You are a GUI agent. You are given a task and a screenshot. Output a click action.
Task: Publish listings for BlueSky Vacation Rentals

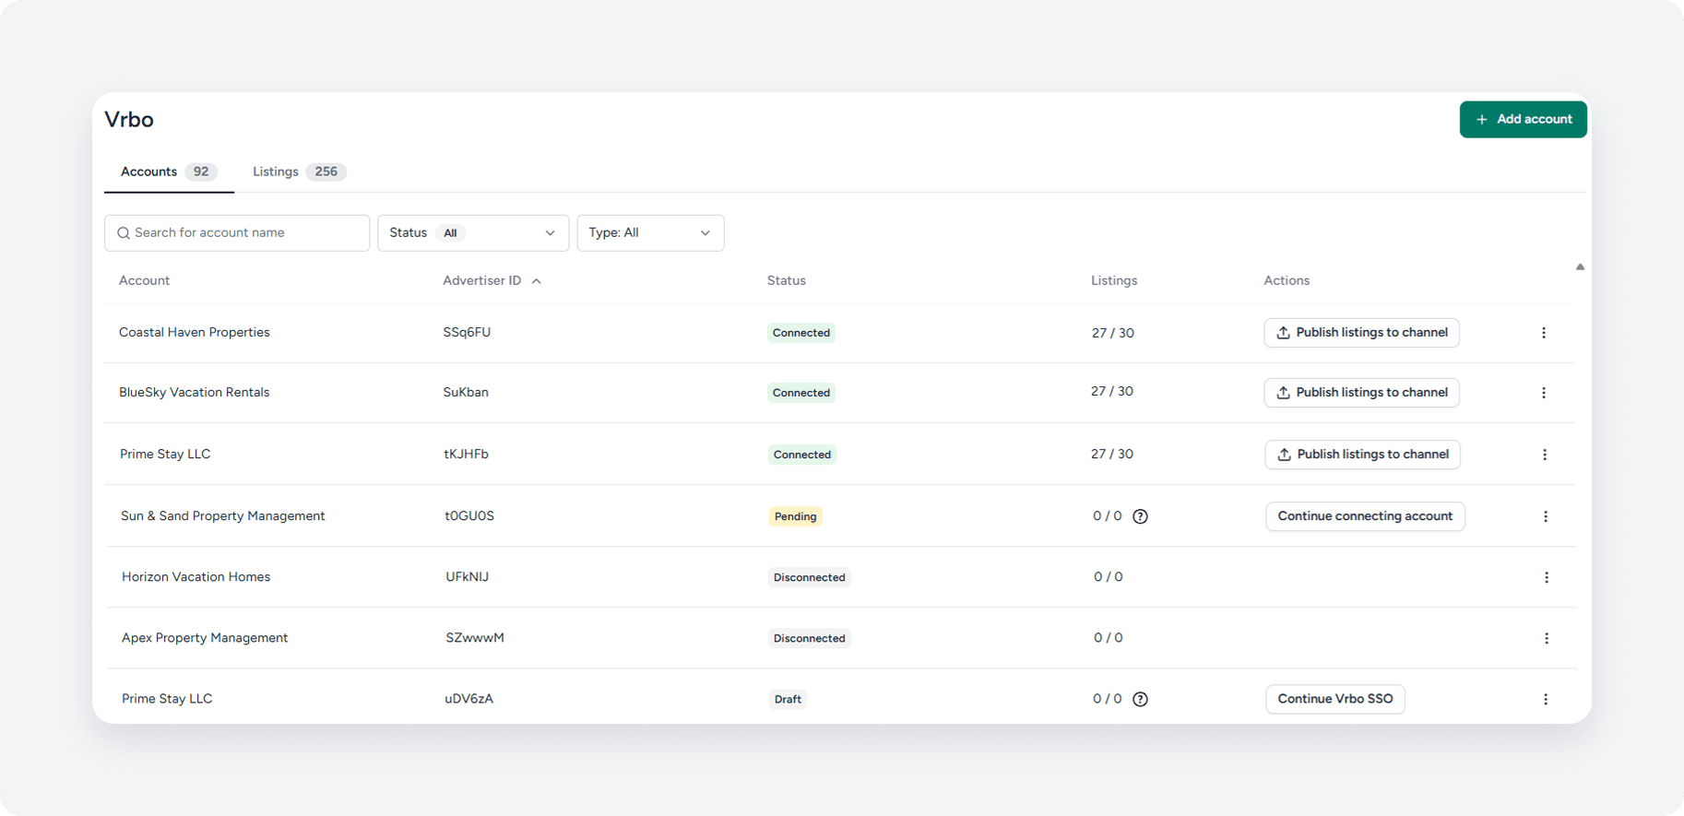pyautogui.click(x=1361, y=393)
